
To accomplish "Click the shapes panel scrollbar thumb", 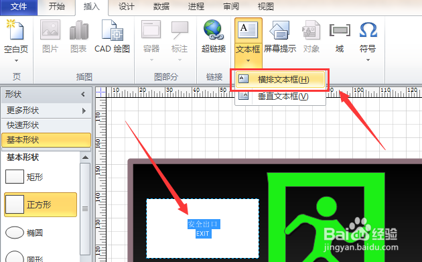I will pyautogui.click(x=85, y=208).
